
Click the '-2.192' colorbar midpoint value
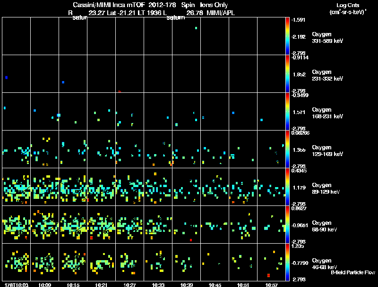(299, 37)
